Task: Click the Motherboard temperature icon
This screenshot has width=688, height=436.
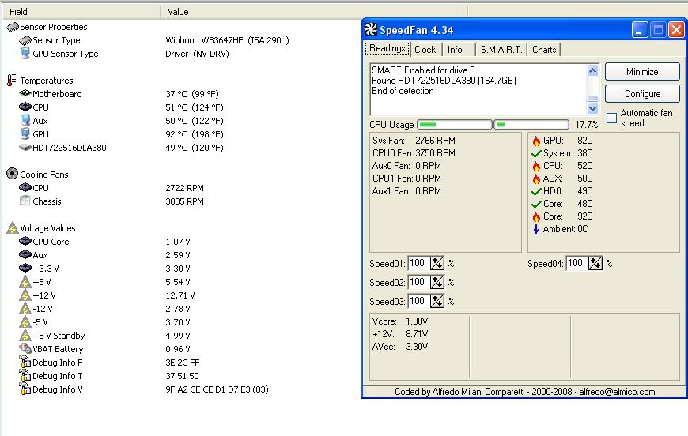Action: tap(25, 93)
